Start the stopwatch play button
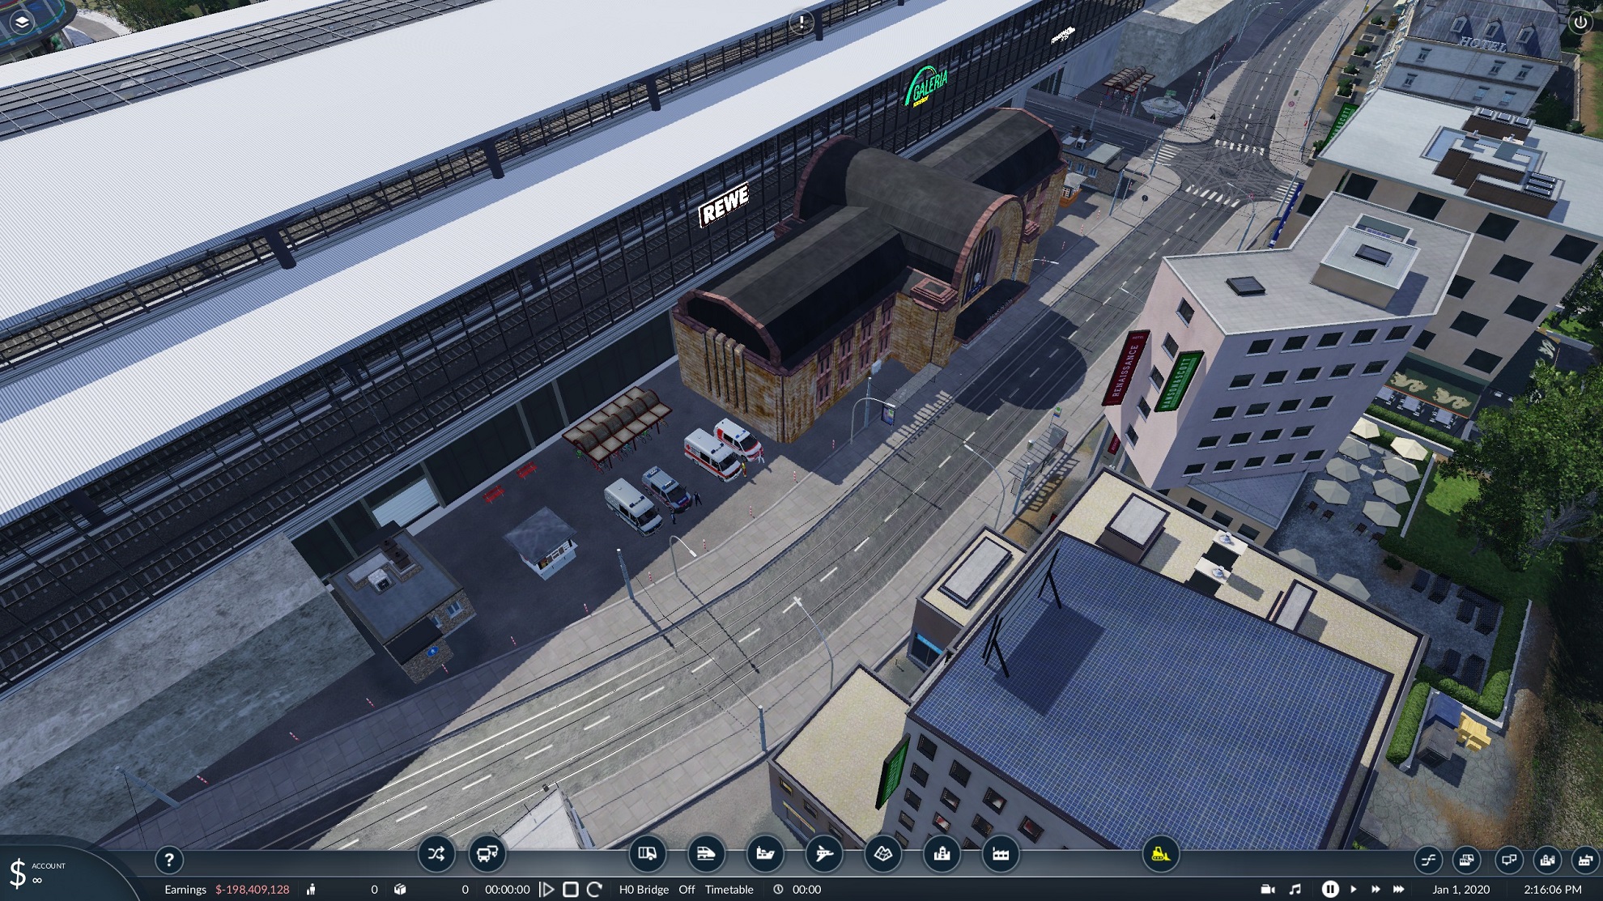Screen dimensions: 1603x901 [547, 890]
